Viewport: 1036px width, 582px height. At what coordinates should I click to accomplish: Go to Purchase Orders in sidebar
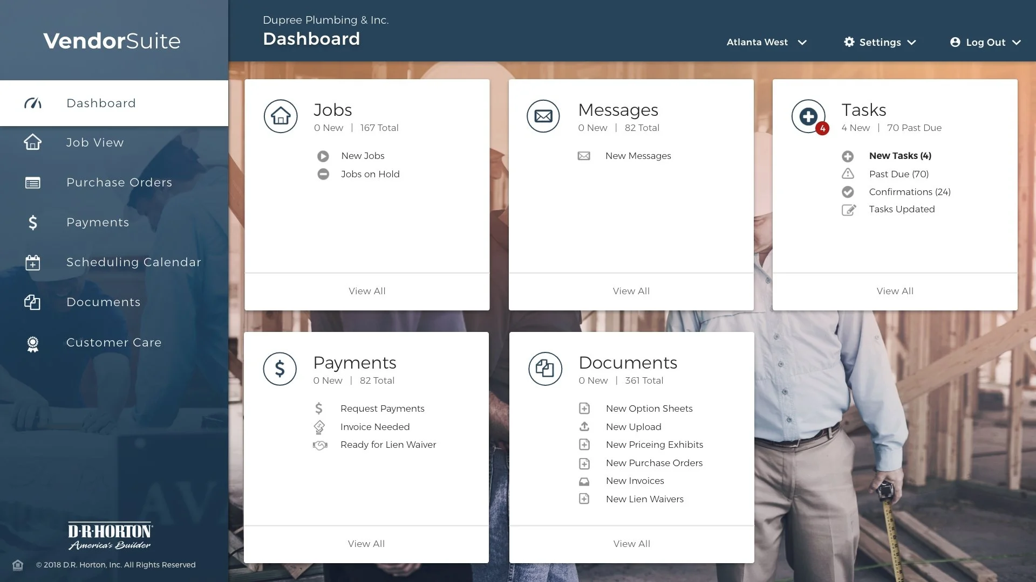[x=119, y=183]
